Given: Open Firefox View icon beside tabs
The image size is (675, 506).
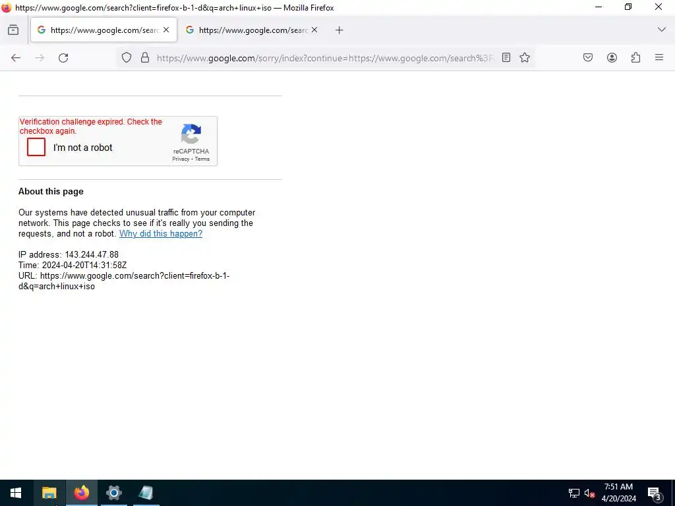Looking at the screenshot, I should click(13, 30).
